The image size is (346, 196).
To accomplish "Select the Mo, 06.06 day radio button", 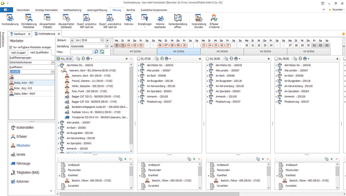I will tap(58, 58).
